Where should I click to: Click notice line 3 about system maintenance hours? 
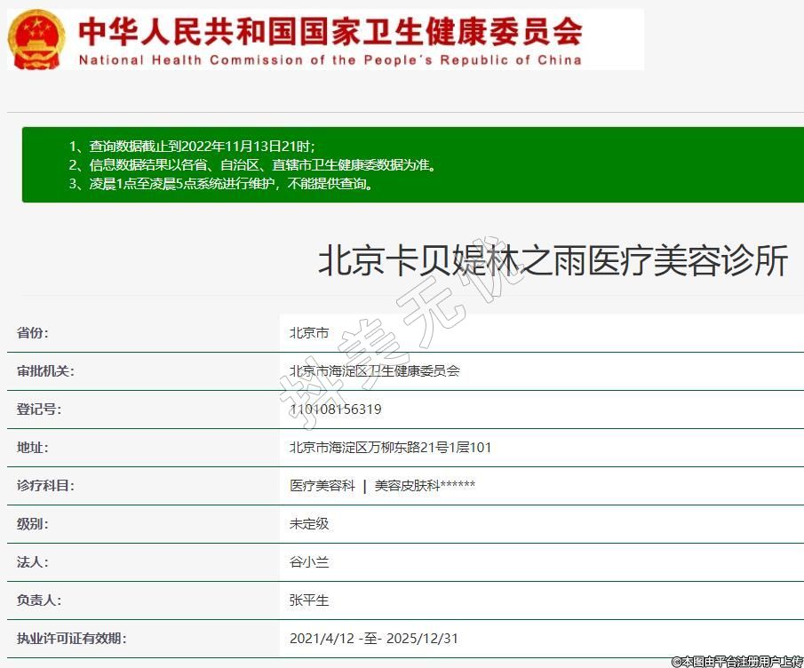(220, 184)
